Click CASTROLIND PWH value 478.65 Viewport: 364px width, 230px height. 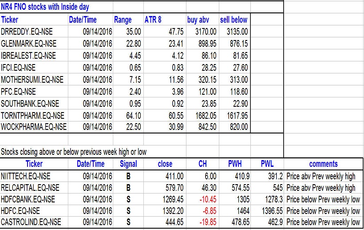tap(241, 222)
